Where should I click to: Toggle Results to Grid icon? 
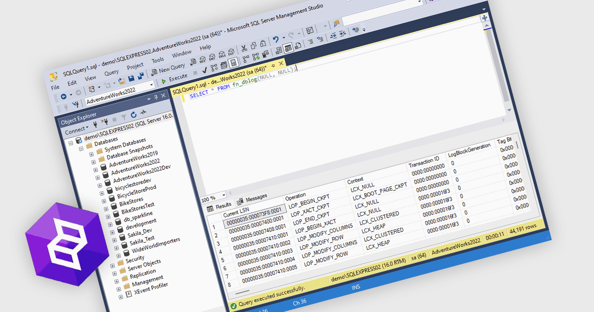point(288,48)
